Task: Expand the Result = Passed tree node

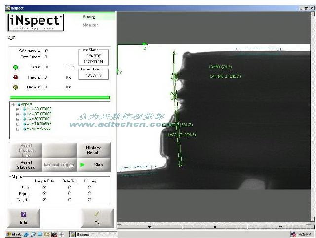Action: pyautogui.click(x=18, y=128)
